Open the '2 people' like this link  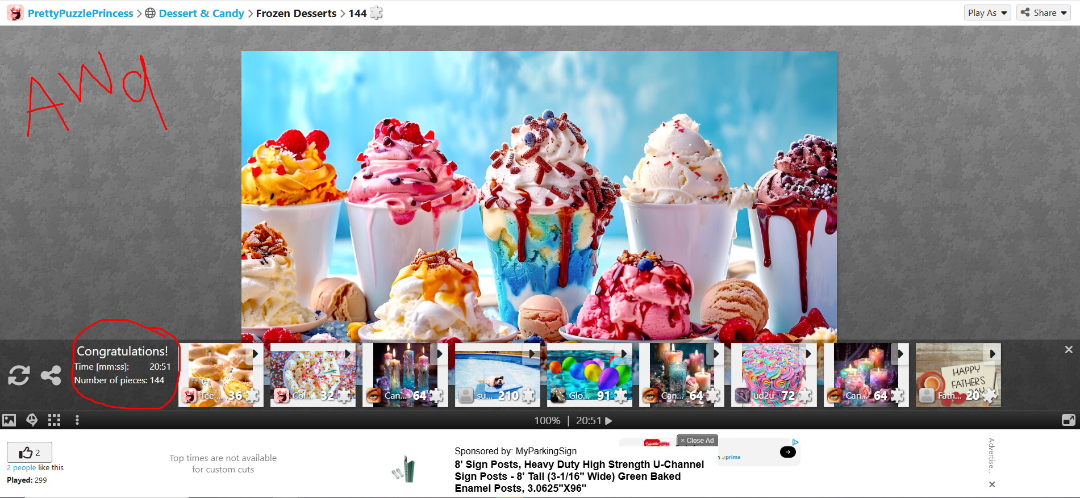tap(21, 468)
